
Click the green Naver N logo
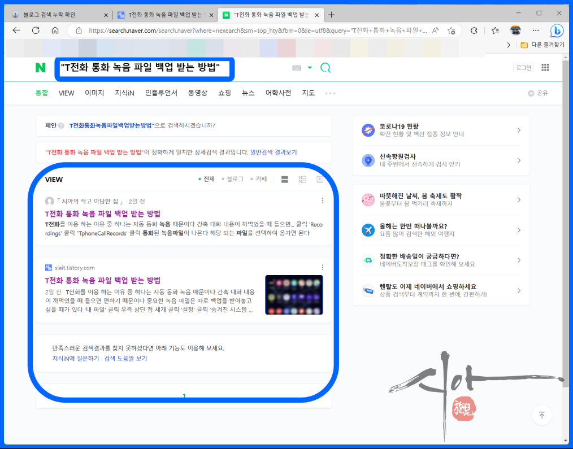click(41, 68)
